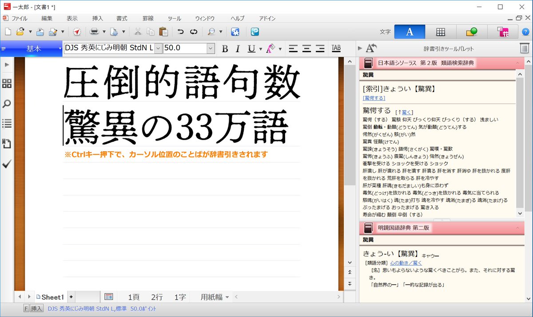Click the scissors cut icon
This screenshot has width=533, height=317.
138,32
